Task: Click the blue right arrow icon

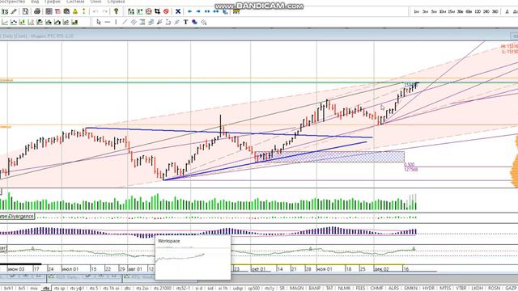Action: (198, 11)
